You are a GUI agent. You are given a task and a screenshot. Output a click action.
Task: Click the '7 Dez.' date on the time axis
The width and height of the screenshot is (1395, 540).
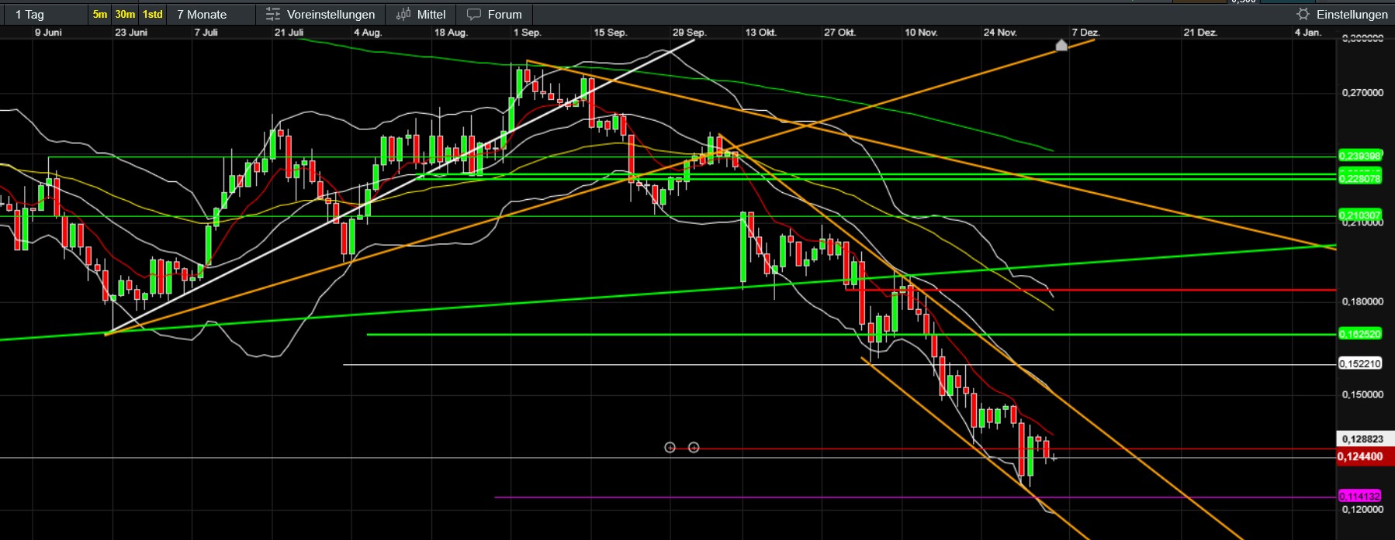[x=1085, y=33]
